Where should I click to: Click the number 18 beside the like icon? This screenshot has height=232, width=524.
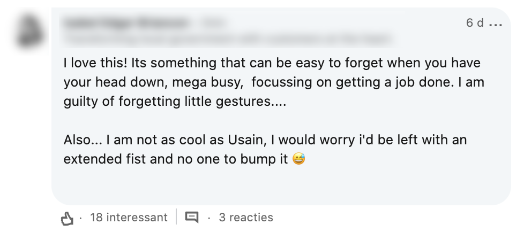point(96,218)
